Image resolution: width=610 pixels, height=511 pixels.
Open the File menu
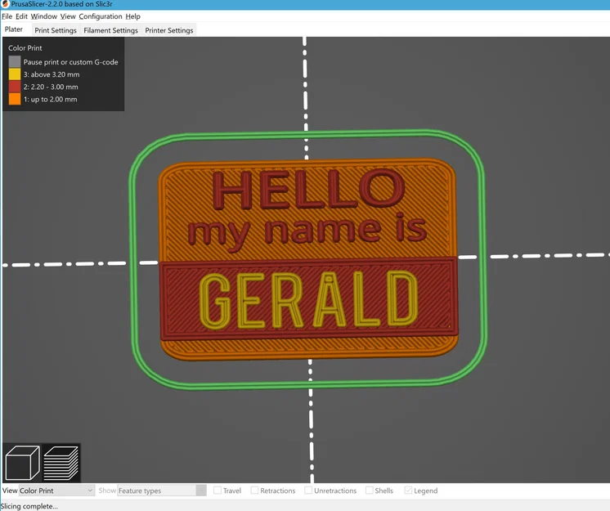point(7,16)
